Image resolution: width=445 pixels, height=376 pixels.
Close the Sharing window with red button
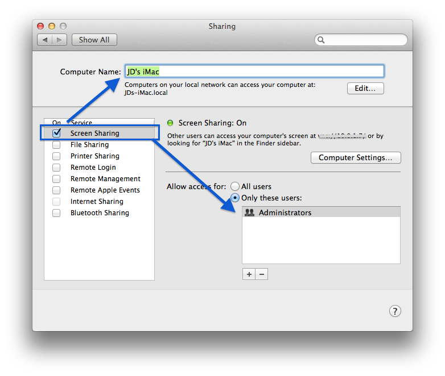tap(40, 26)
